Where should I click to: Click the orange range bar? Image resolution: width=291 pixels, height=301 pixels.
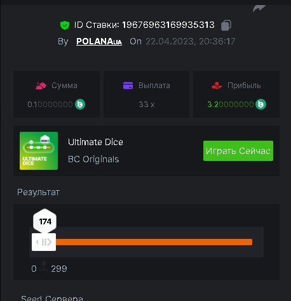154,242
